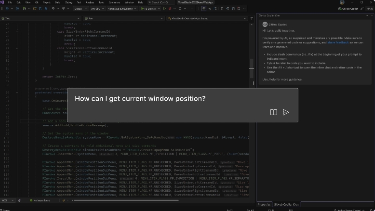The height and width of the screenshot is (211, 375).
Task: Open the IIS Express dropdown arrow
Action: [159, 9]
